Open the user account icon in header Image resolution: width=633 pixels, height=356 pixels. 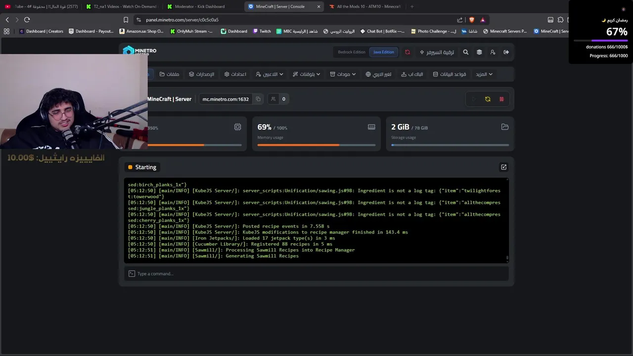(x=493, y=52)
